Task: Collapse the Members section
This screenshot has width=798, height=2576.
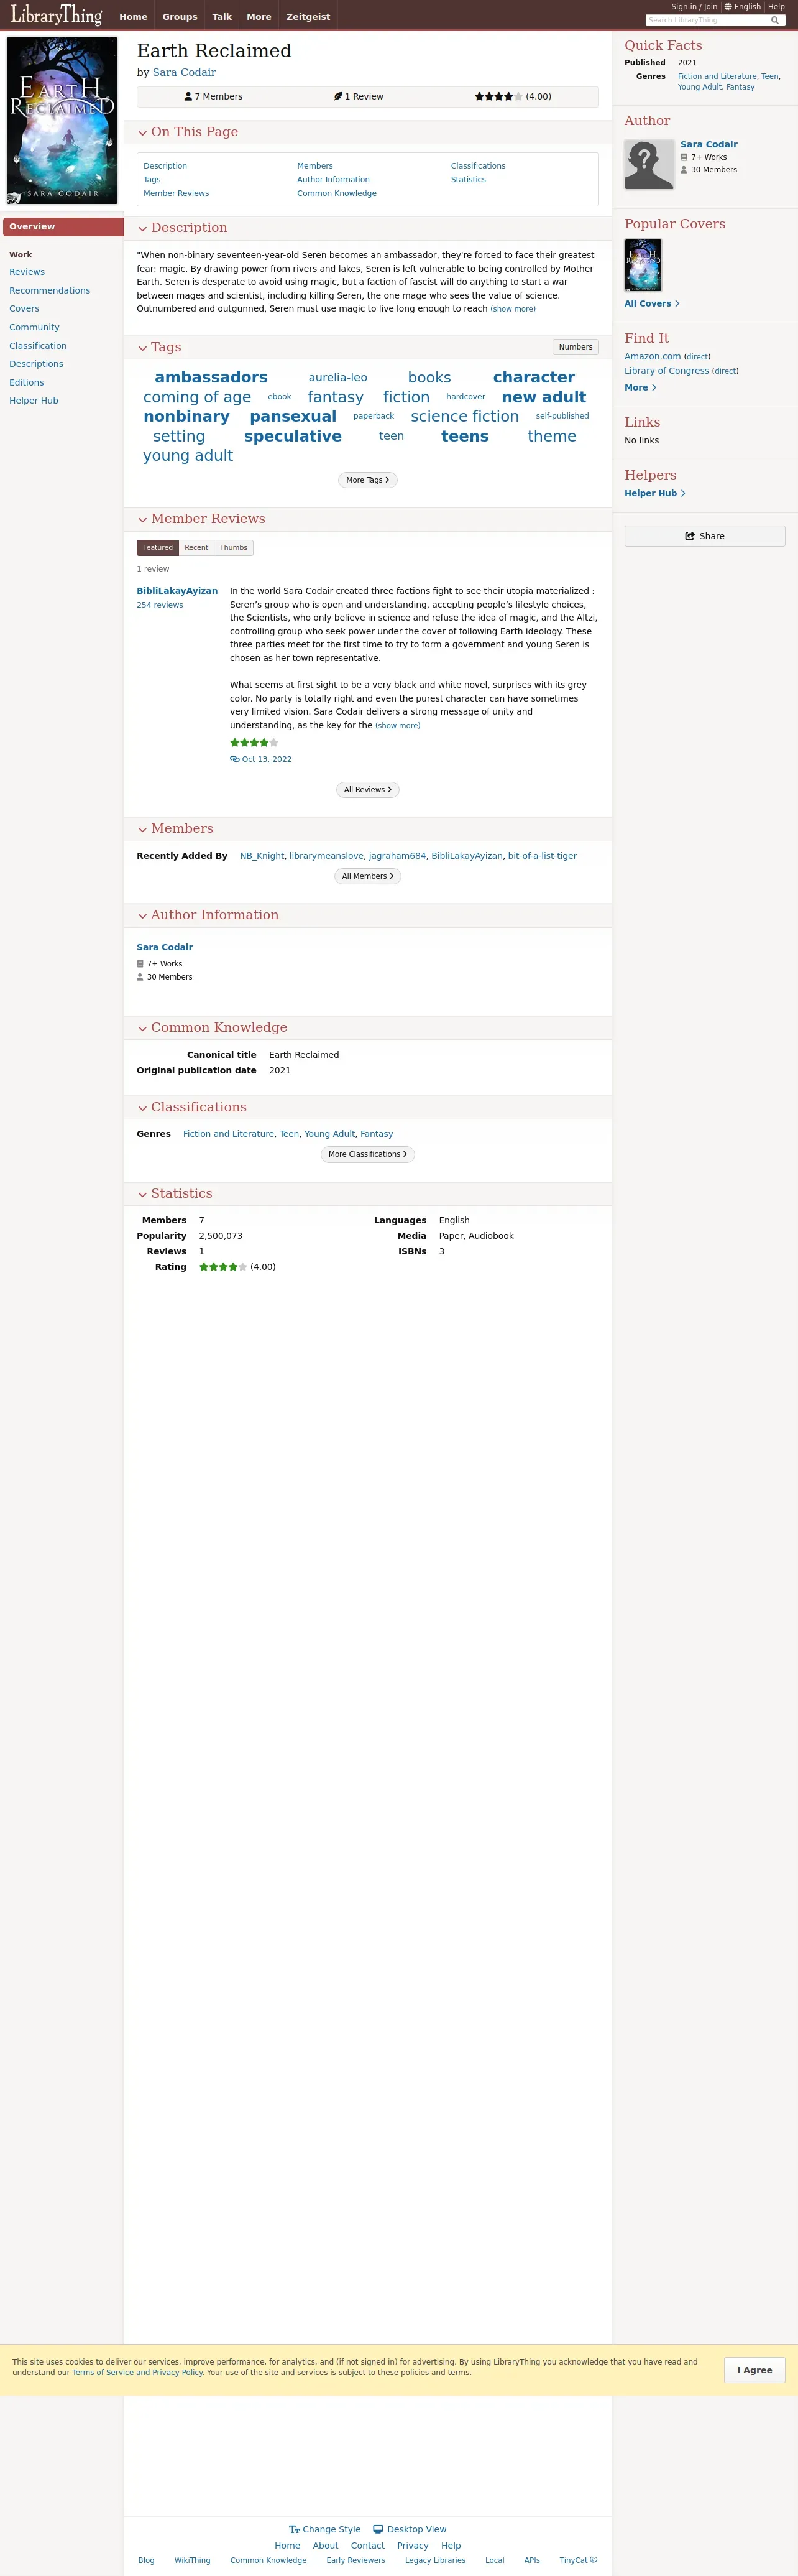Action: tap(143, 830)
